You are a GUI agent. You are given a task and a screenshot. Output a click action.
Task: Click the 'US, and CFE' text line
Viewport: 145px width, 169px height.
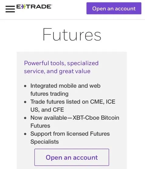pos(47,110)
